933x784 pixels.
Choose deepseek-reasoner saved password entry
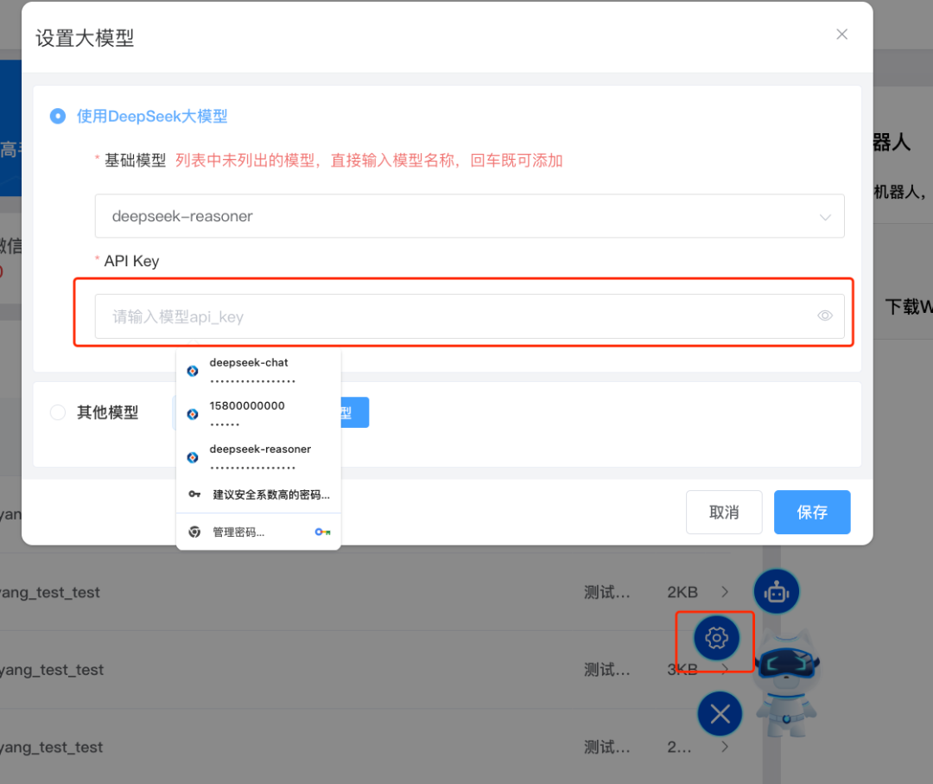(258, 458)
